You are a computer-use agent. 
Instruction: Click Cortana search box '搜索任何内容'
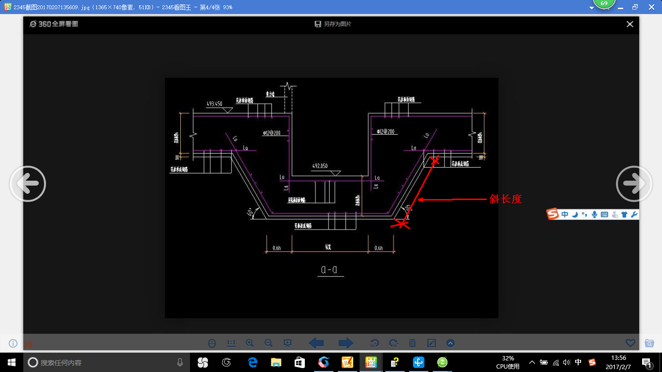107,362
